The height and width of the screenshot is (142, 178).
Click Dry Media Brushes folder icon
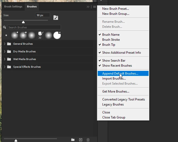pyautogui.click(x=9, y=52)
